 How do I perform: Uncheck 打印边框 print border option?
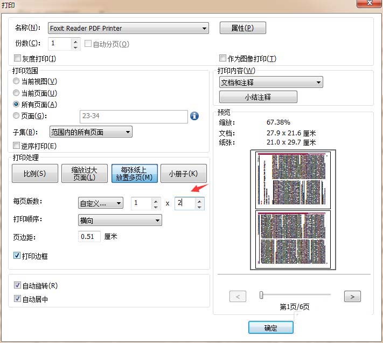pos(17,256)
